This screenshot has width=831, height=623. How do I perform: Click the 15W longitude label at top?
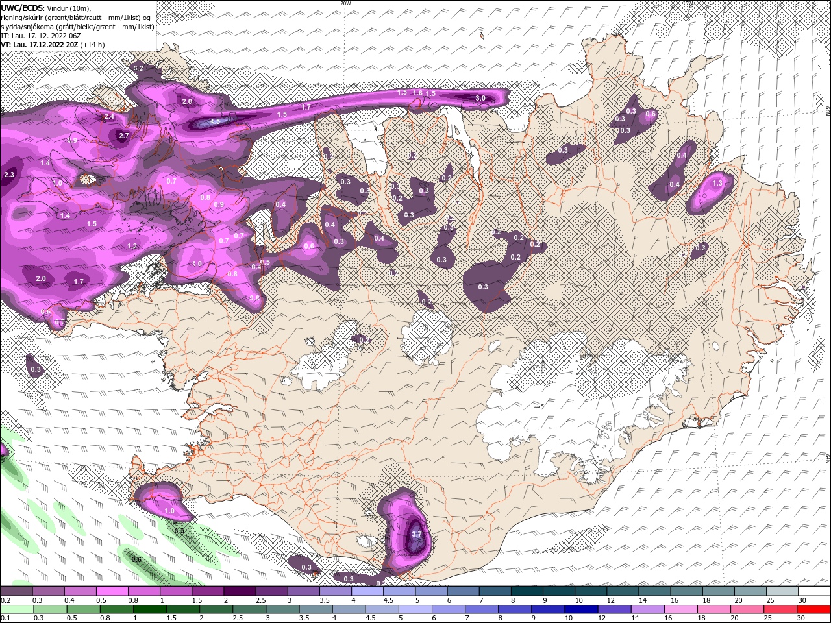point(688,3)
